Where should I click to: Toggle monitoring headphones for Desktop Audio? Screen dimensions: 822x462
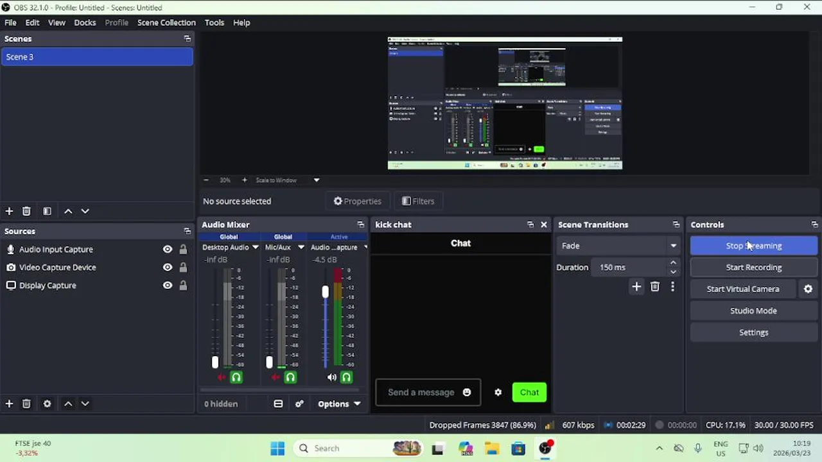pyautogui.click(x=236, y=377)
